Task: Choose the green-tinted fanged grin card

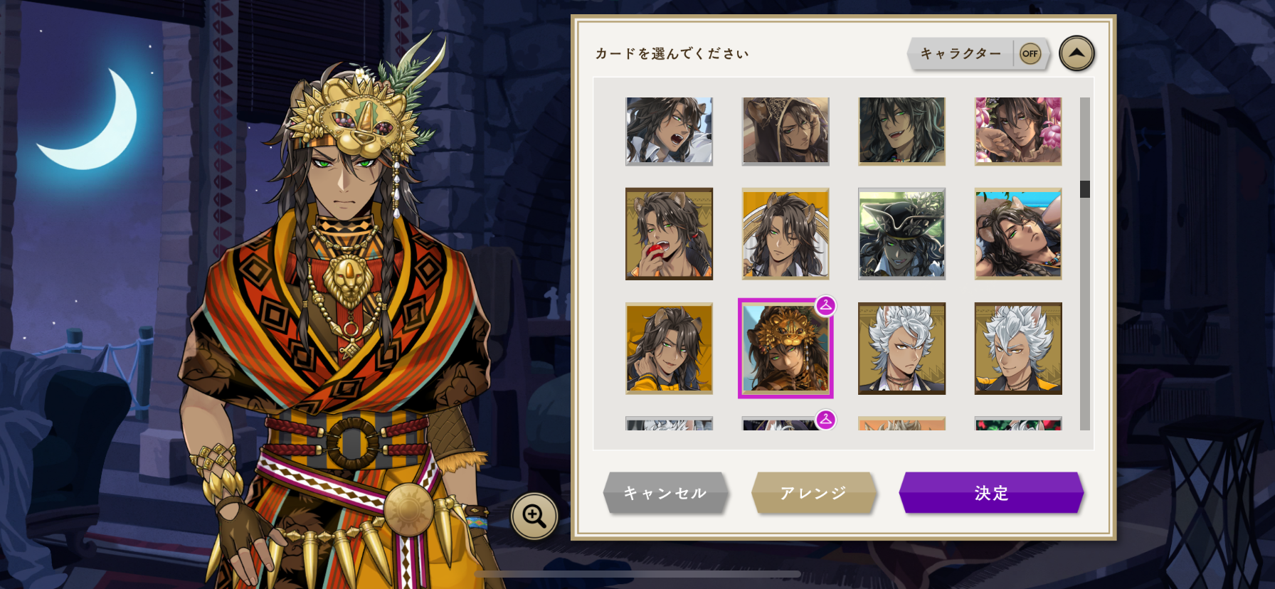Action: click(901, 132)
